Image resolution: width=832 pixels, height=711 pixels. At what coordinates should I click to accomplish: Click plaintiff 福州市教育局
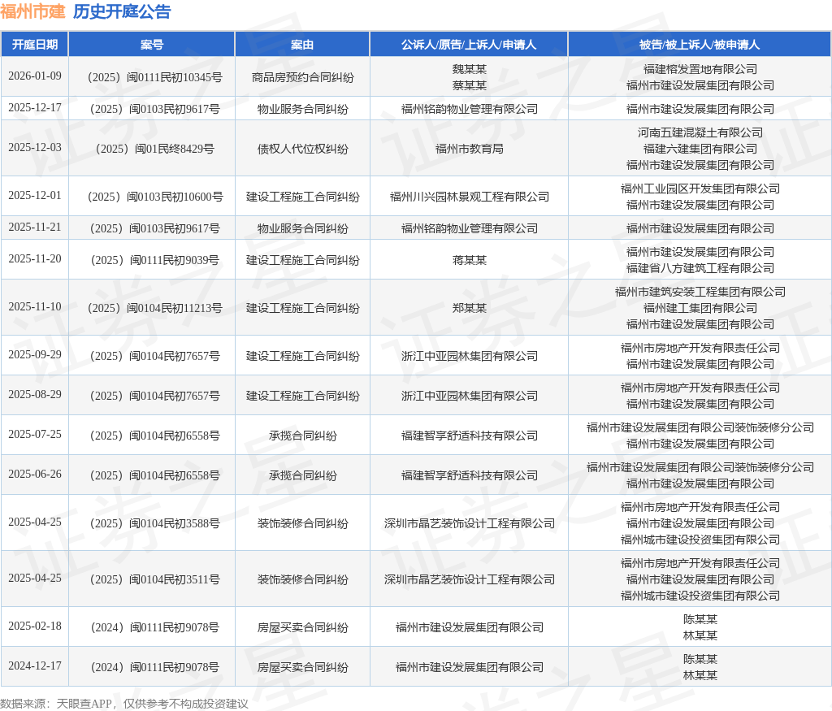click(469, 149)
